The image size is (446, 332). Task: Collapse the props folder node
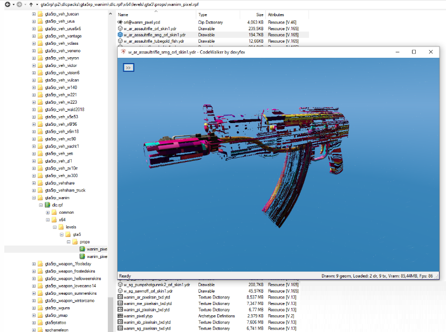coord(68,242)
